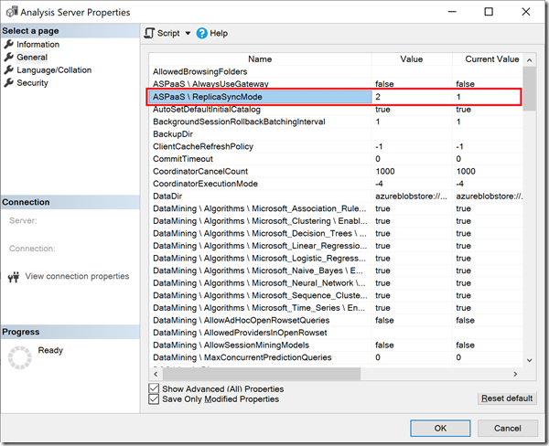Click the DataDir azureblobstore value cell

click(x=412, y=196)
